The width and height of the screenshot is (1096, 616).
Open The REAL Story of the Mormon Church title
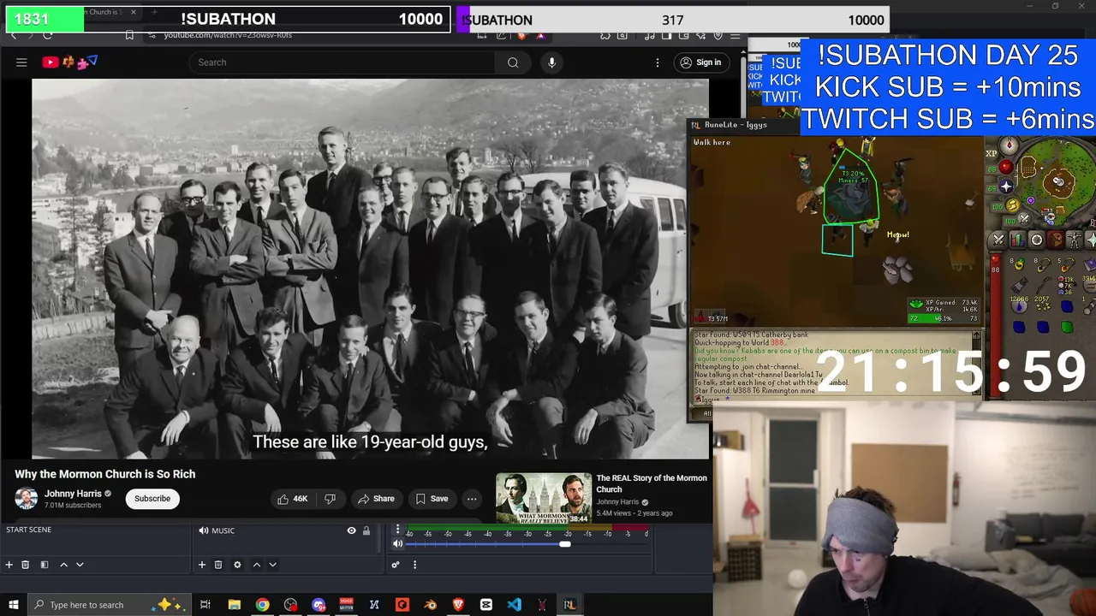coord(652,483)
